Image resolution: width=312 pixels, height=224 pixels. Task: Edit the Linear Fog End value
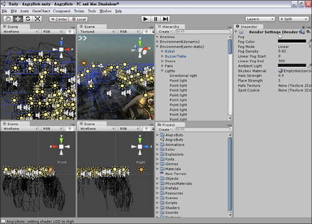[x=295, y=61]
